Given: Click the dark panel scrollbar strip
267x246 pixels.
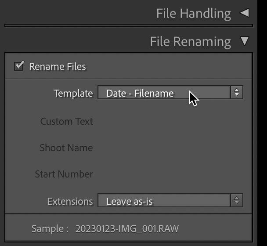Looking at the screenshot, I should click(x=262, y=123).
